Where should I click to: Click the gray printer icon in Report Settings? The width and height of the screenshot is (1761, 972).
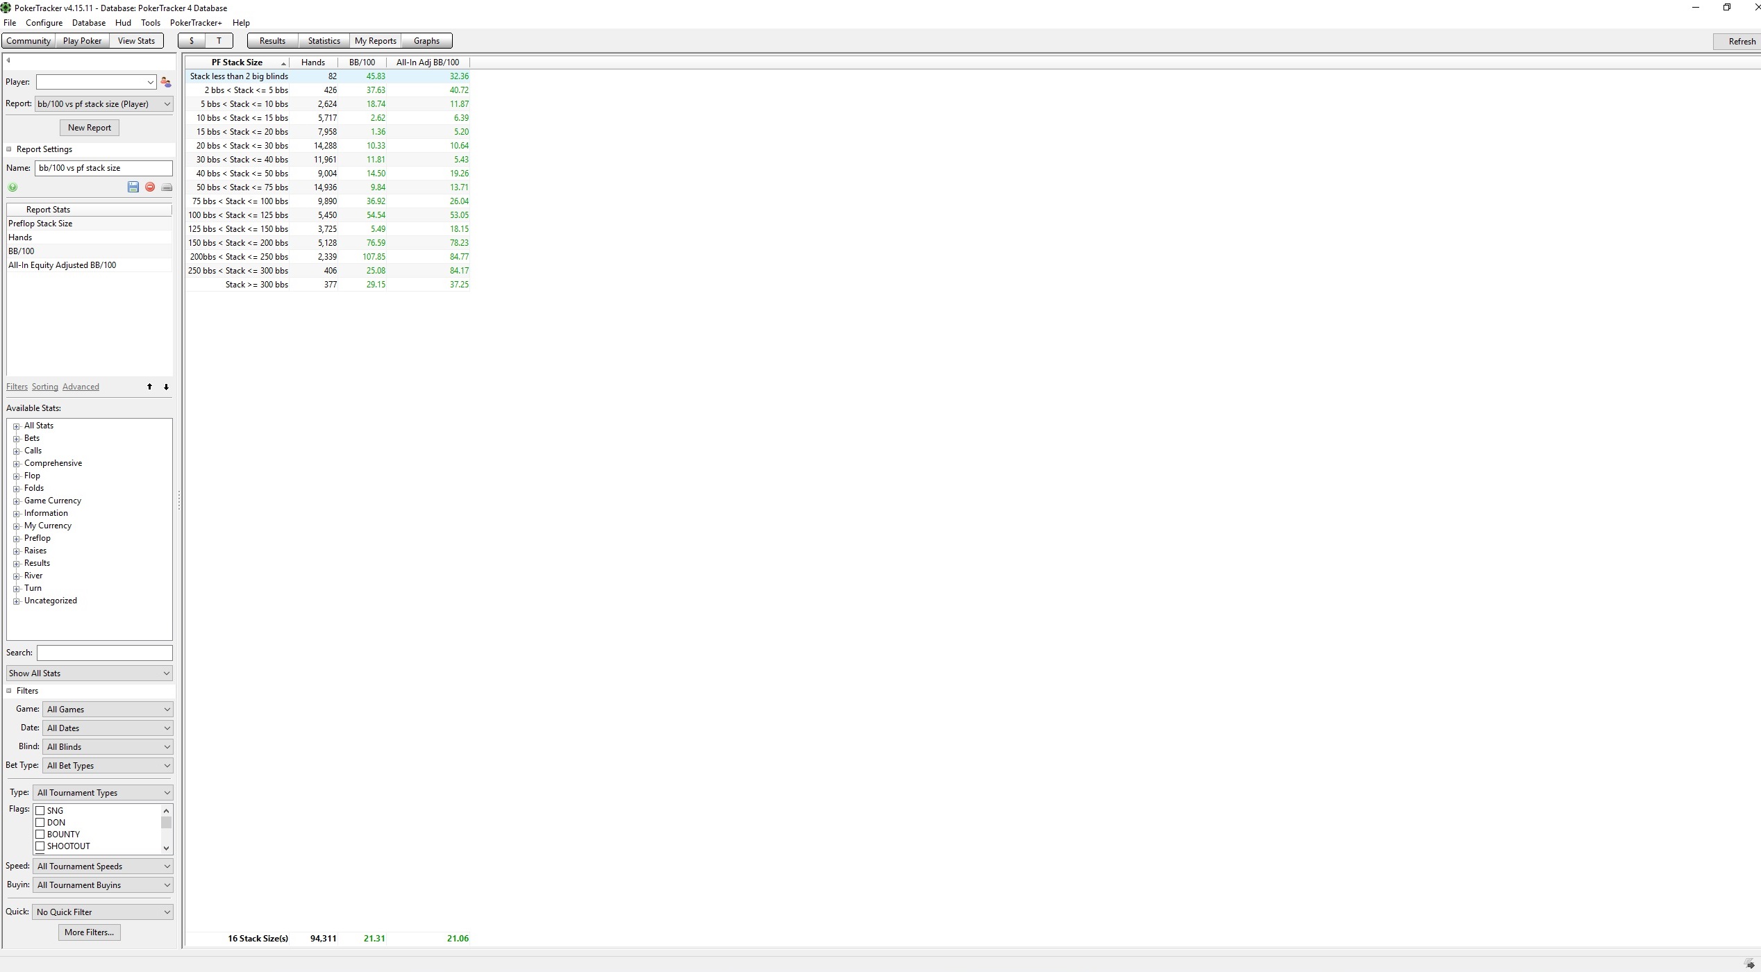(x=167, y=187)
